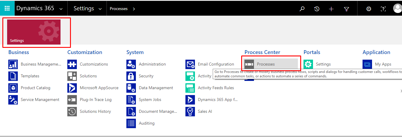Open the user profile avatar
The image size is (402, 137).
[x=397, y=9]
